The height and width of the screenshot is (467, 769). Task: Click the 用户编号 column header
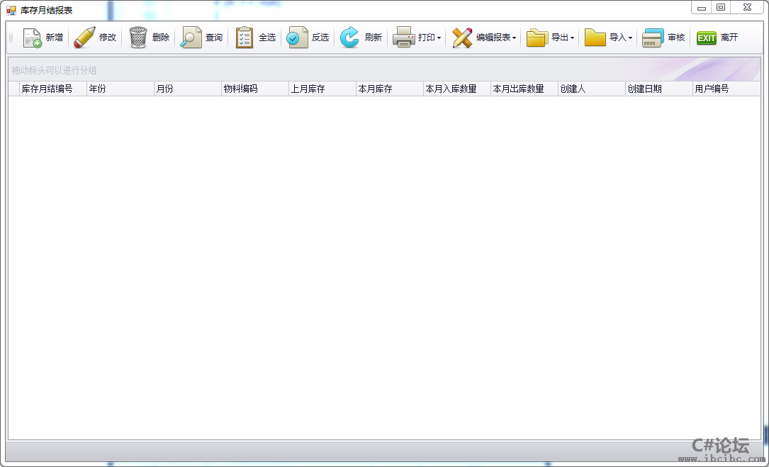(726, 89)
